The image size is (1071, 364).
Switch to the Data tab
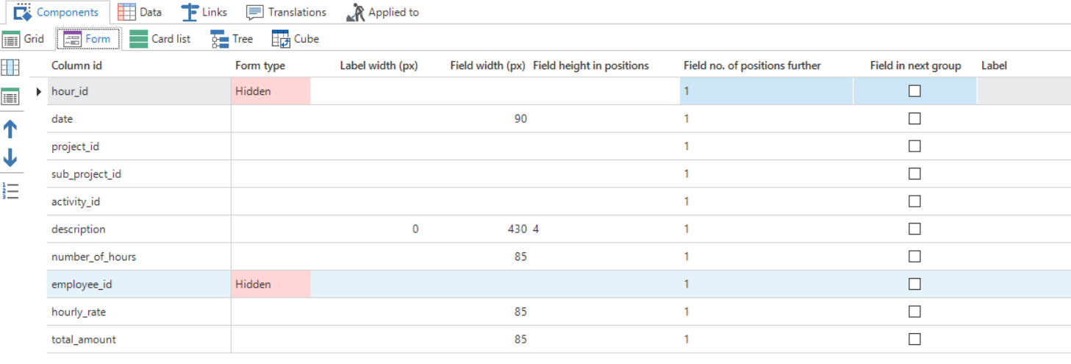click(x=140, y=13)
